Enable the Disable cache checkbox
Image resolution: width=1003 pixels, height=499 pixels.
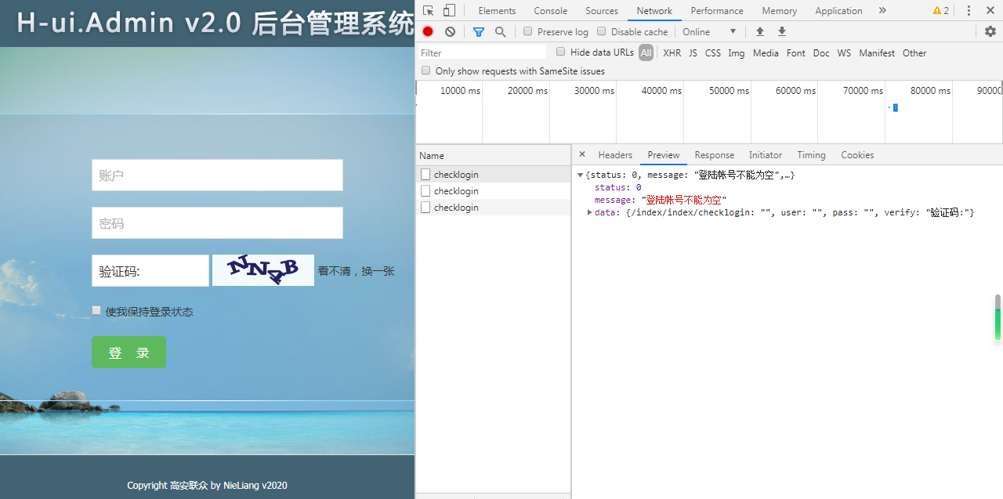pyautogui.click(x=601, y=31)
